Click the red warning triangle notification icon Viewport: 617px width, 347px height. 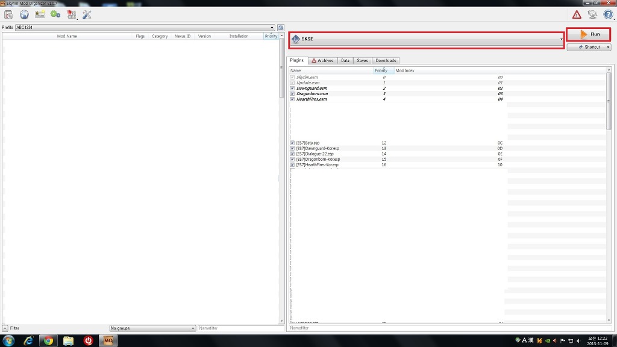point(577,14)
